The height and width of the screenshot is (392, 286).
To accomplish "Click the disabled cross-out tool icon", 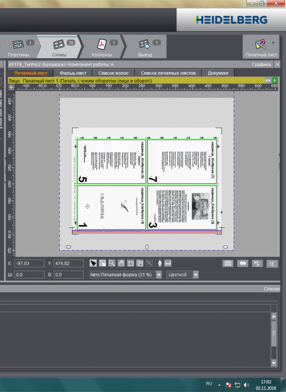I will 149,263.
